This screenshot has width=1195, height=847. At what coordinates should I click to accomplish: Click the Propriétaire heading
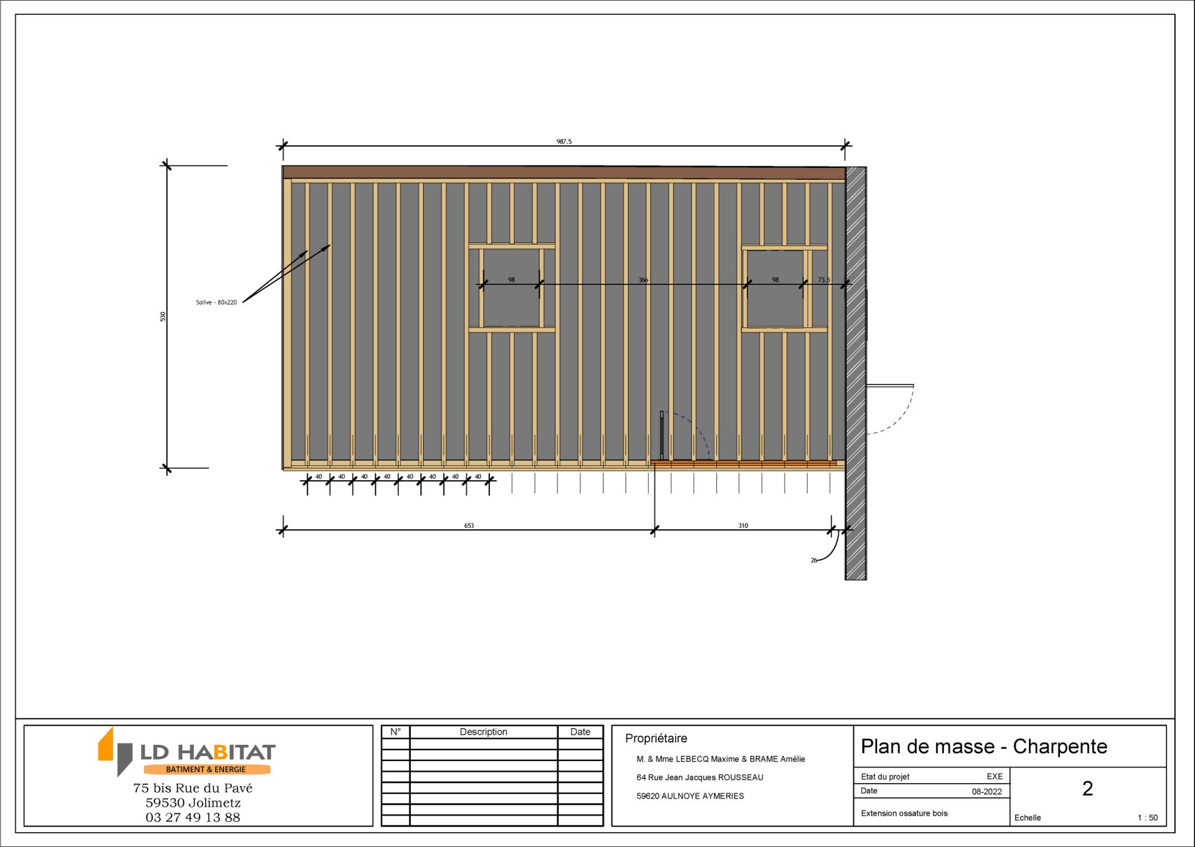pyautogui.click(x=656, y=738)
